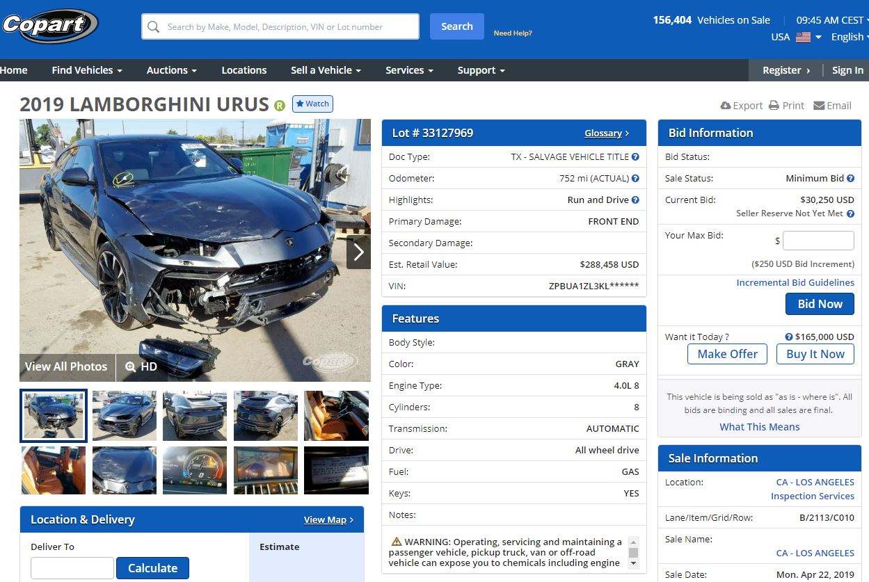Click the Email envelope icon
The width and height of the screenshot is (869, 582).
819,106
